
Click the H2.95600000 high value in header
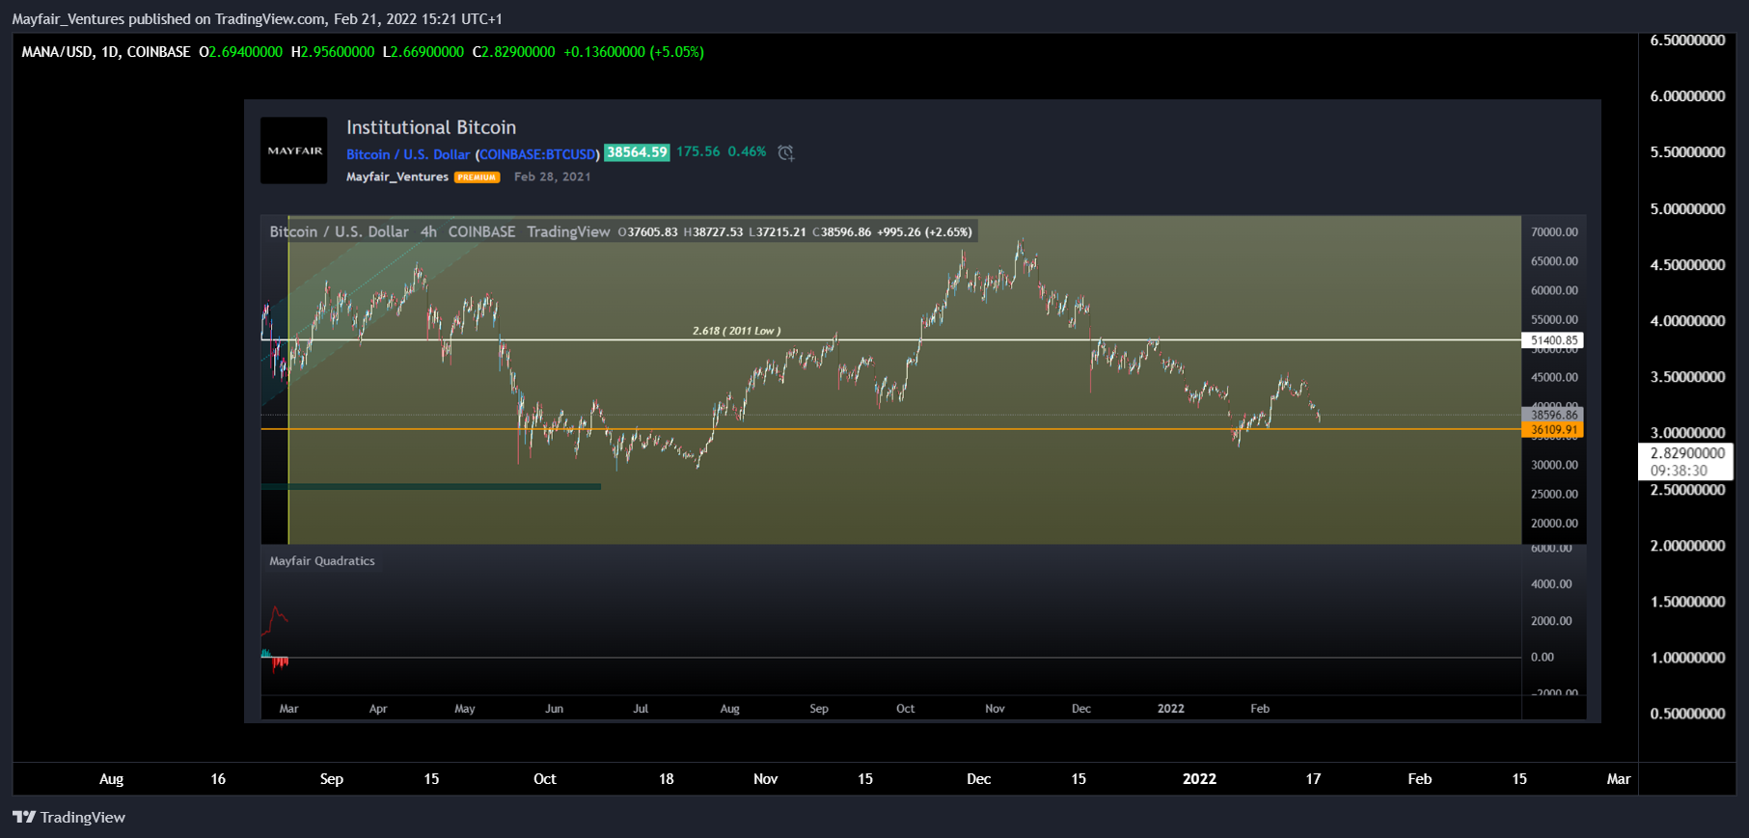[x=333, y=52]
